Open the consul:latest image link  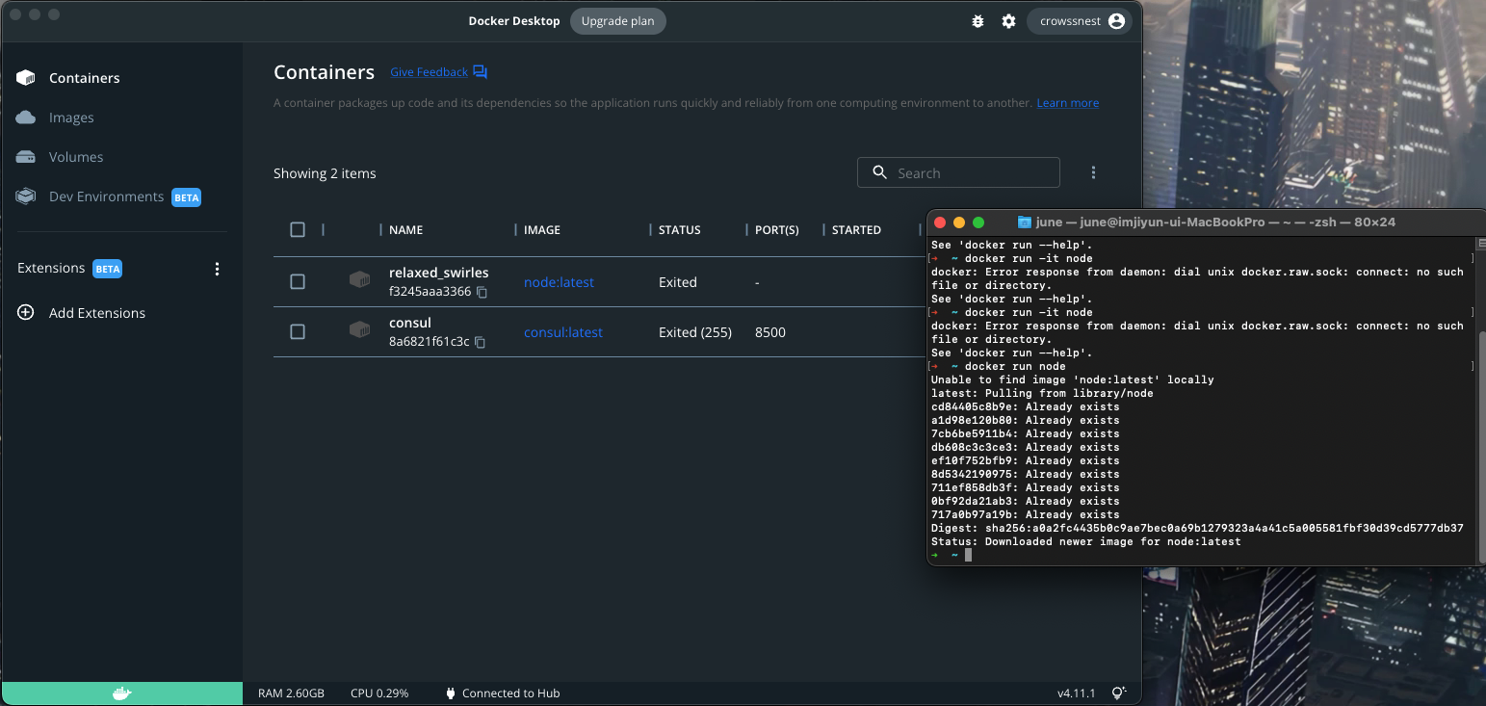click(563, 332)
